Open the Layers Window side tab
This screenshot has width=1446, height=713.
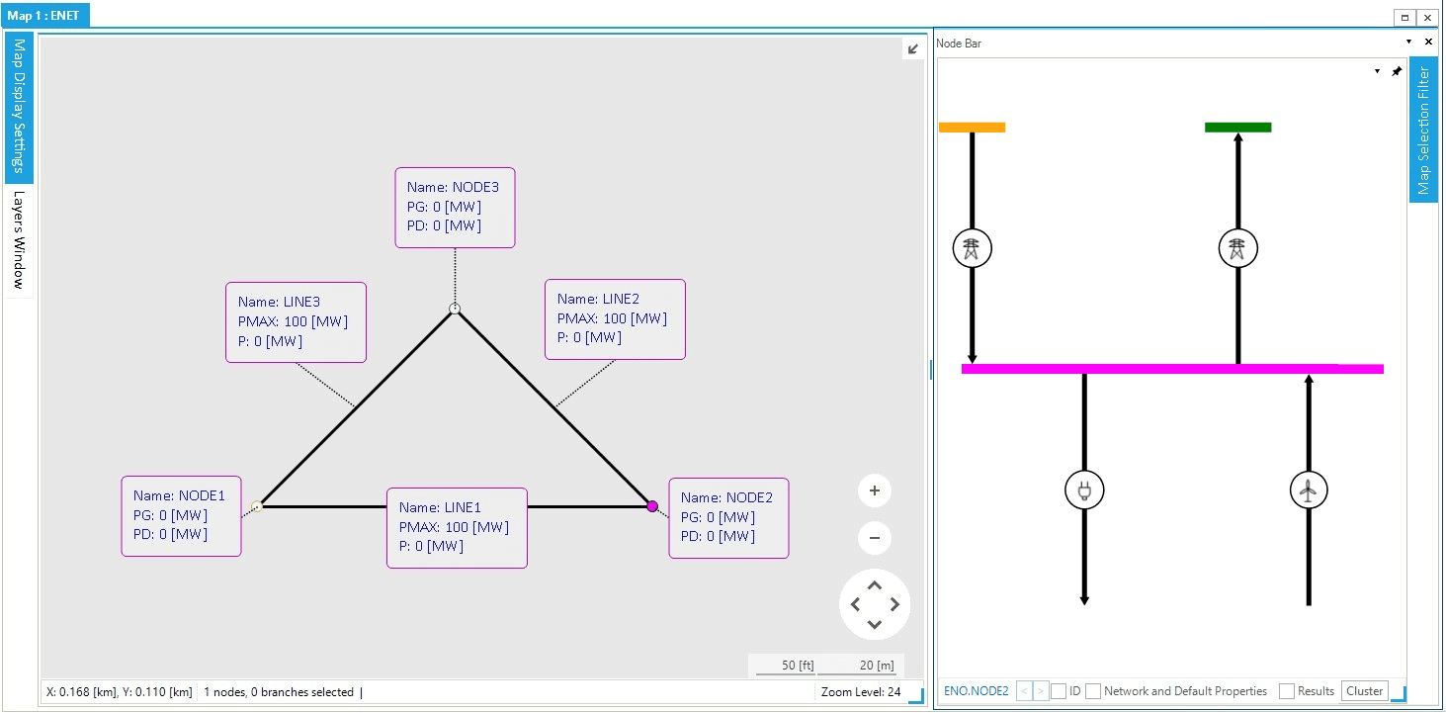pyautogui.click(x=19, y=240)
